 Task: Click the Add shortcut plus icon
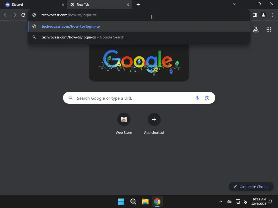[154, 119]
